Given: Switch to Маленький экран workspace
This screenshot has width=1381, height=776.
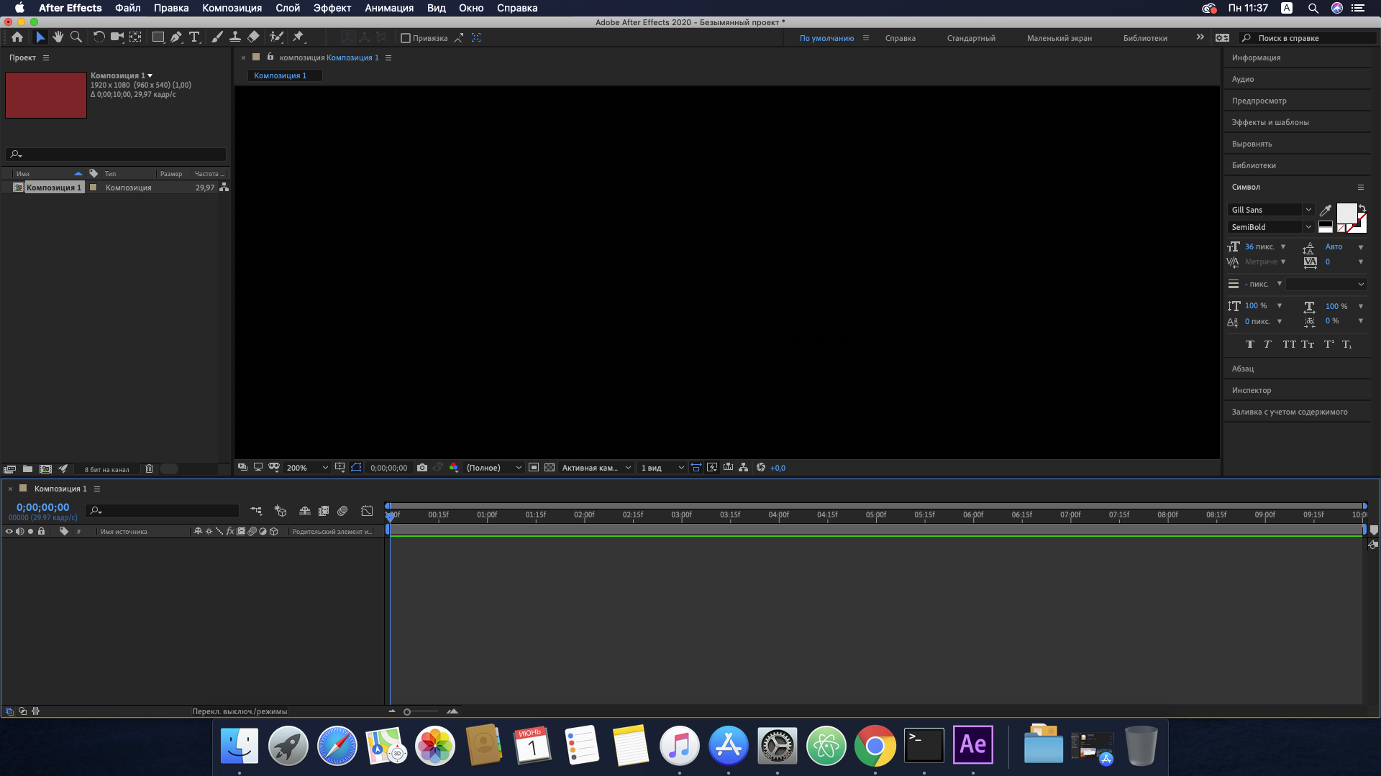Looking at the screenshot, I should [x=1059, y=38].
